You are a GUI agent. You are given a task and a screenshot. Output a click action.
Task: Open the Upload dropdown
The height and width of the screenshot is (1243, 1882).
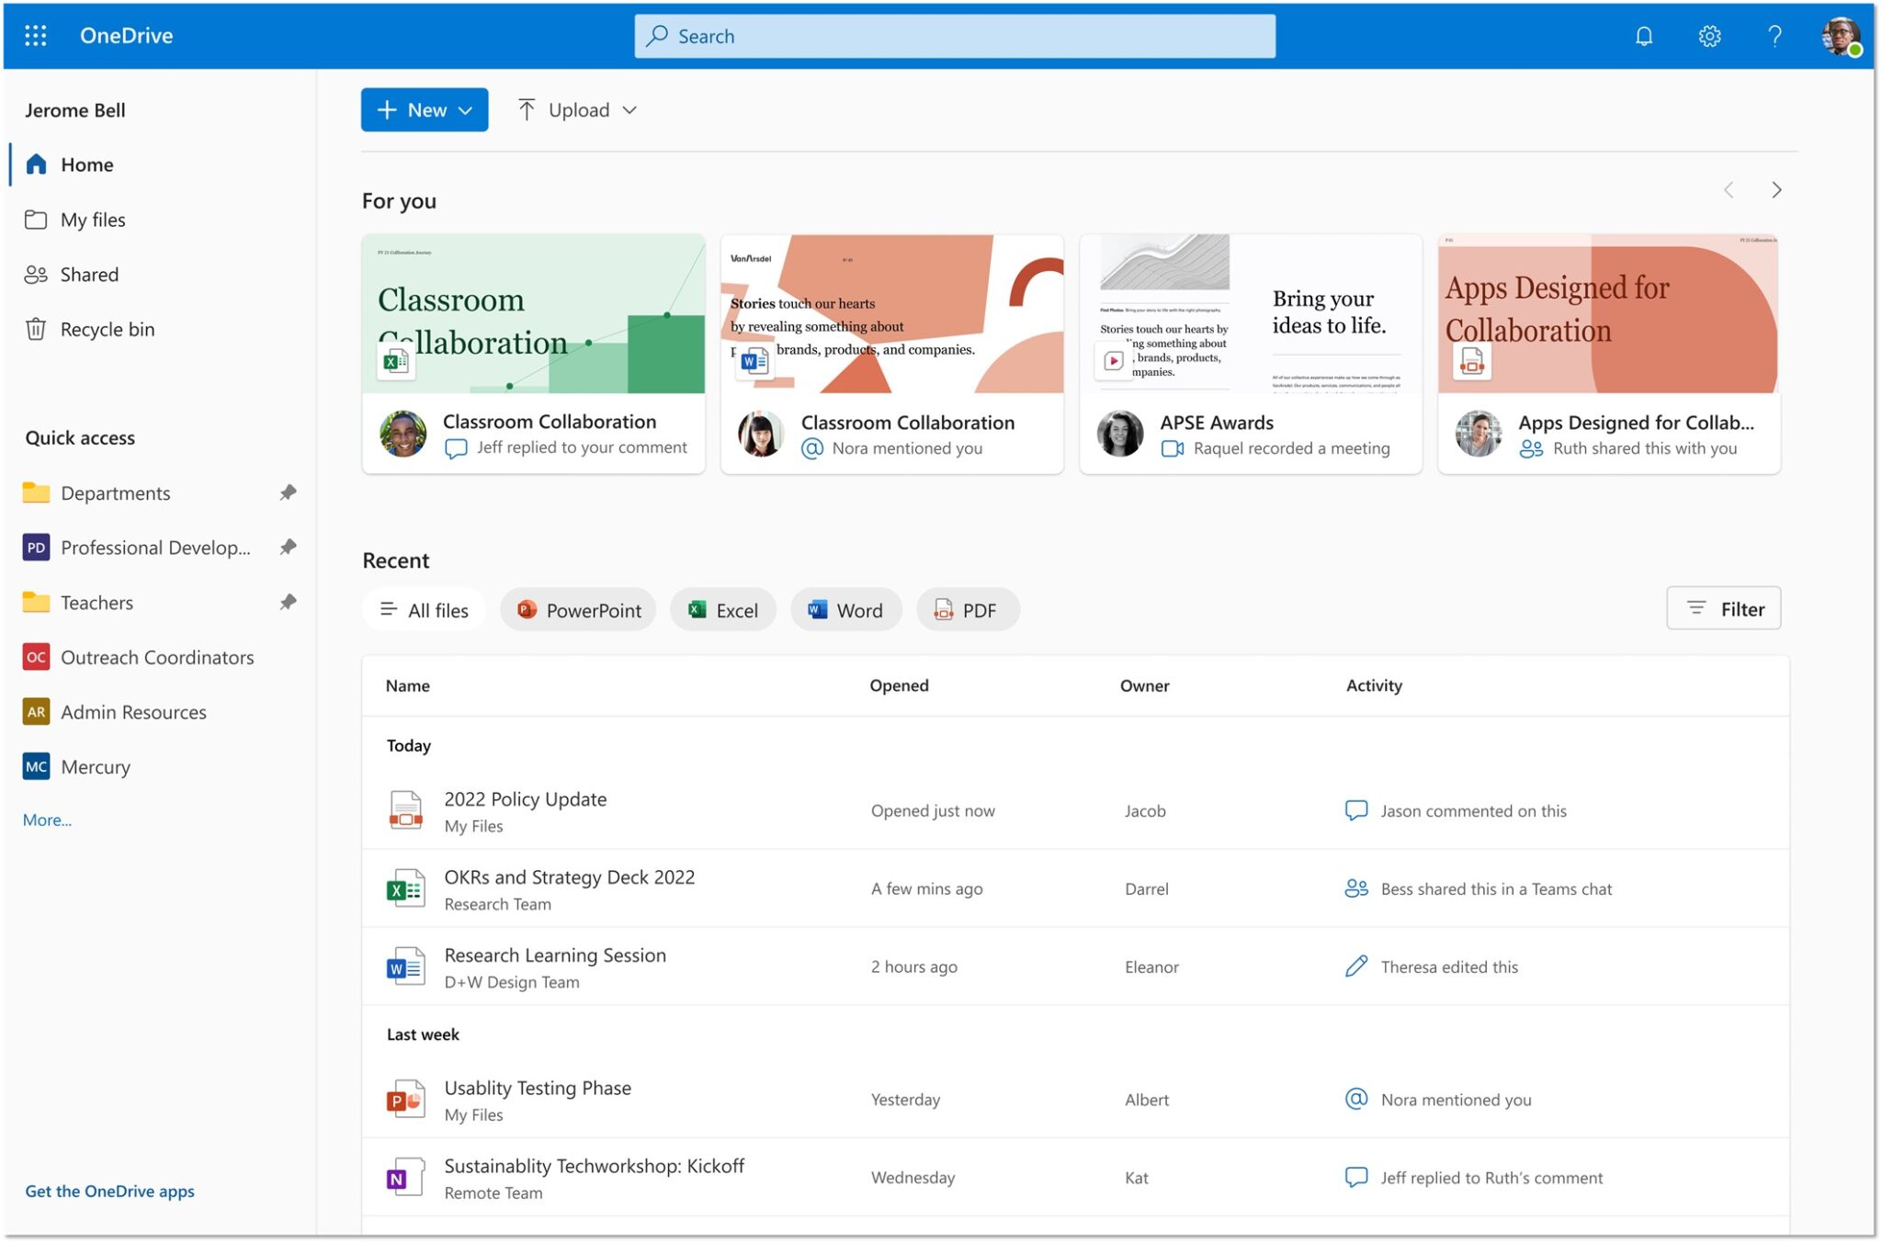[x=576, y=109]
